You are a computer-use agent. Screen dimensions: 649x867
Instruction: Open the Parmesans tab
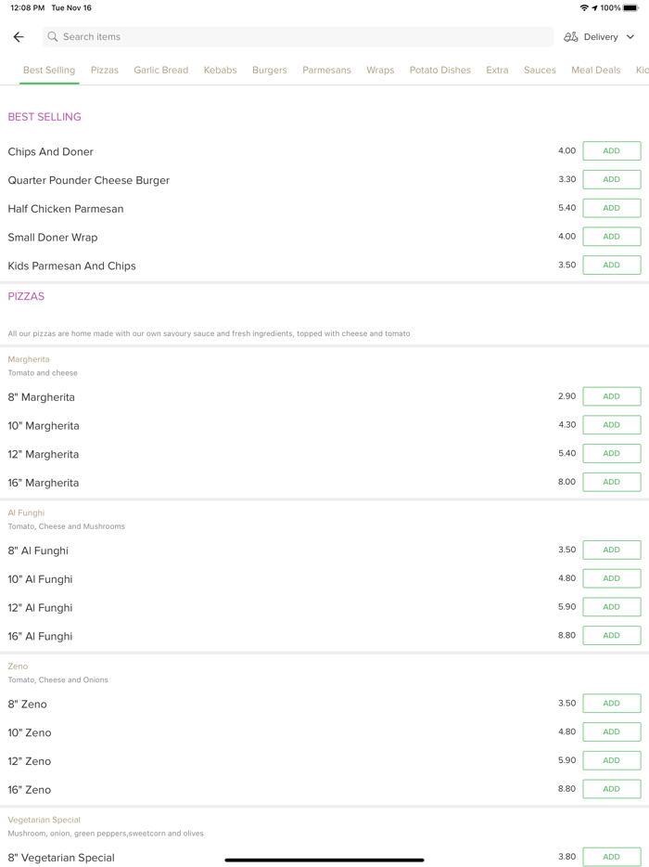tap(326, 70)
